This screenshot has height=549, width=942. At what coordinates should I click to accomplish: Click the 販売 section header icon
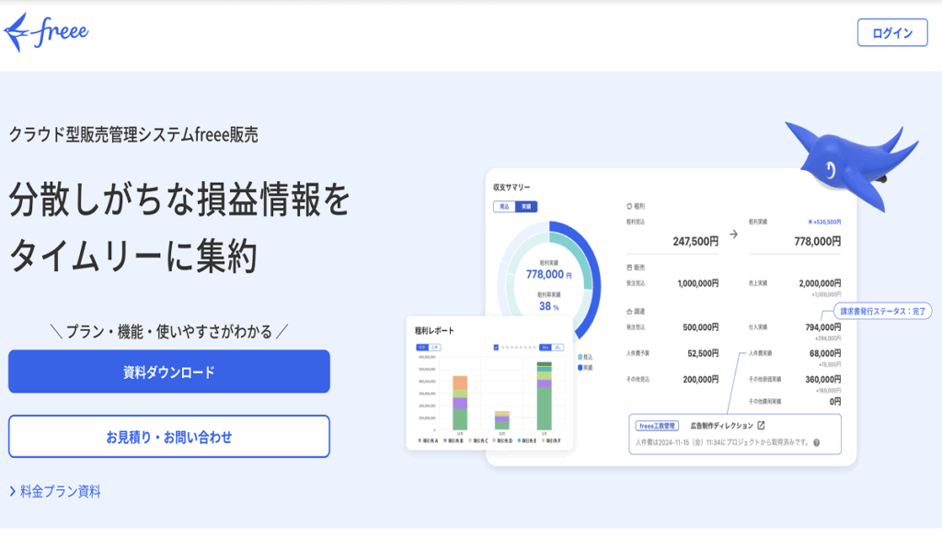click(x=629, y=267)
